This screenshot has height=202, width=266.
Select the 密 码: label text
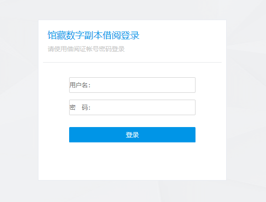pos(80,107)
